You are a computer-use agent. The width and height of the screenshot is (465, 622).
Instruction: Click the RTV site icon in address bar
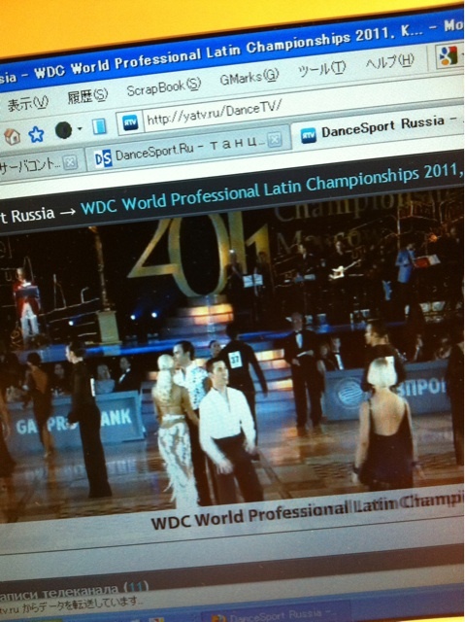[130, 122]
